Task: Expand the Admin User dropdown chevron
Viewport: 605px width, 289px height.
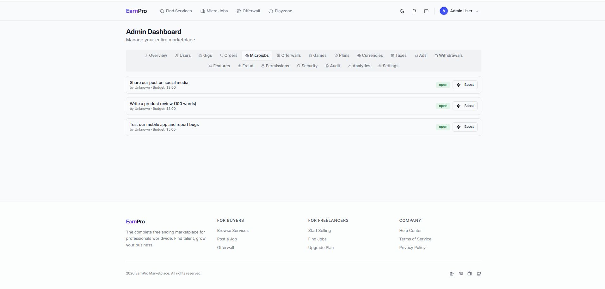Action: 477,11
